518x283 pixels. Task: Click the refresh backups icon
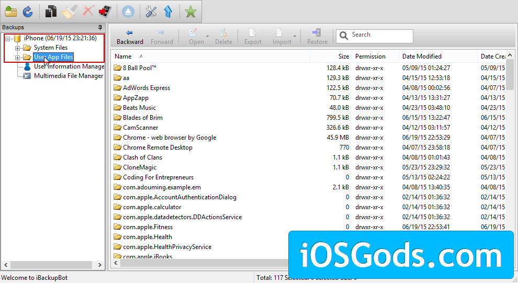pyautogui.click(x=28, y=12)
